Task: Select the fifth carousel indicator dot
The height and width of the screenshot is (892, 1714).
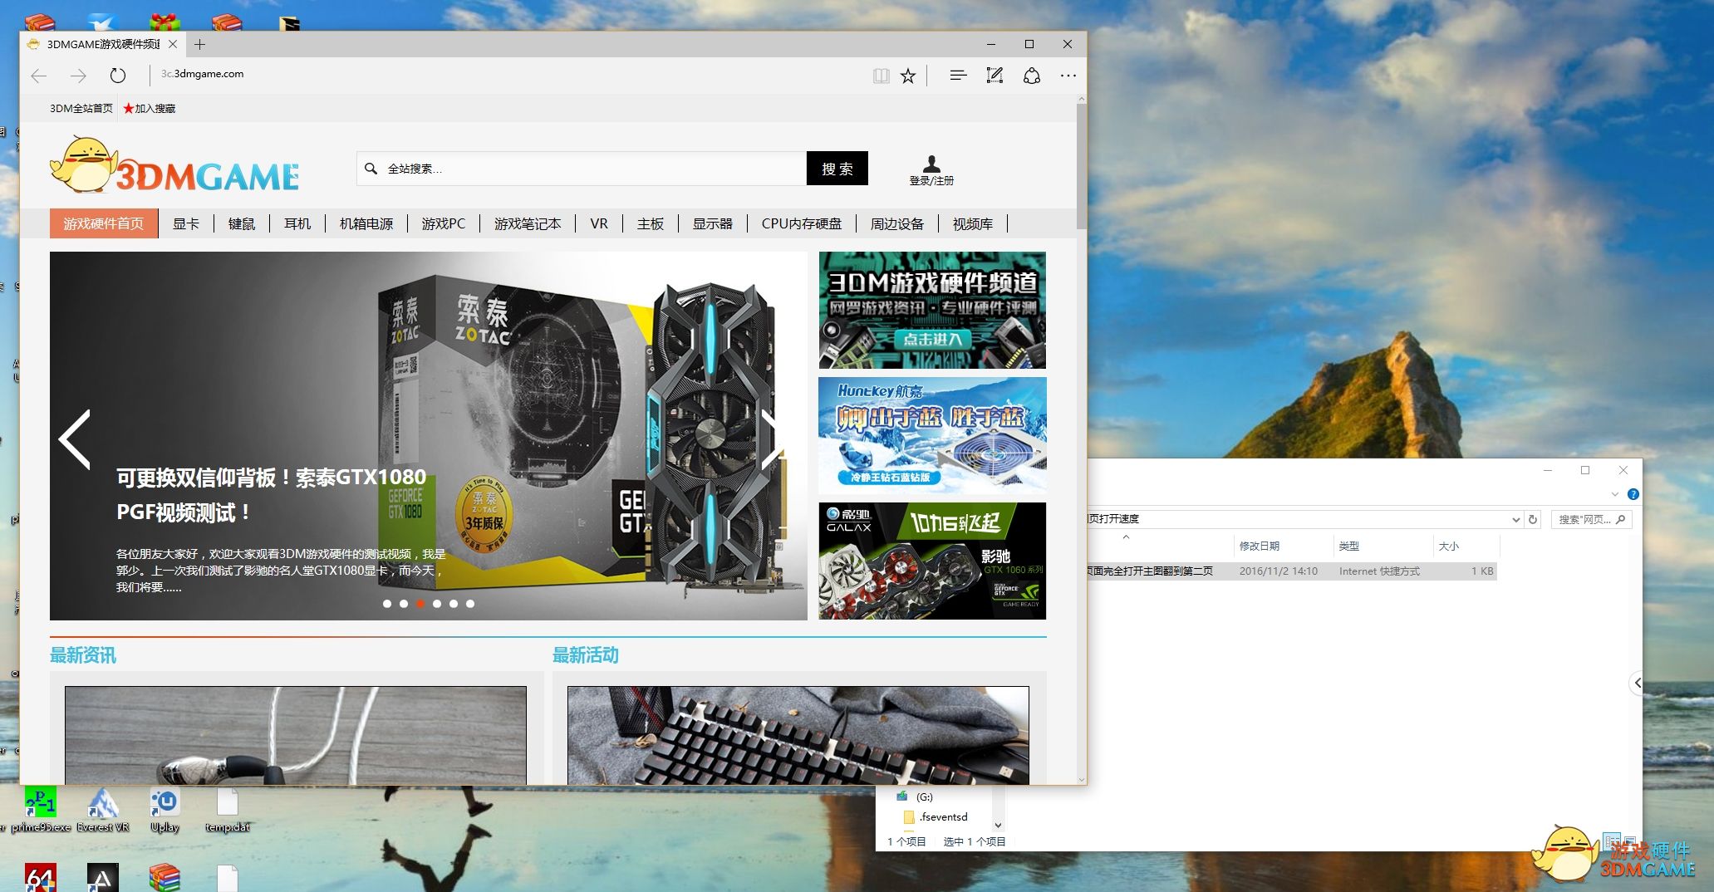Action: click(454, 604)
